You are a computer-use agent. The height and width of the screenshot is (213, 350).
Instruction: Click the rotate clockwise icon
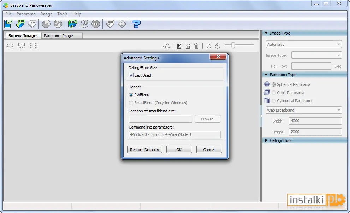click(218, 46)
